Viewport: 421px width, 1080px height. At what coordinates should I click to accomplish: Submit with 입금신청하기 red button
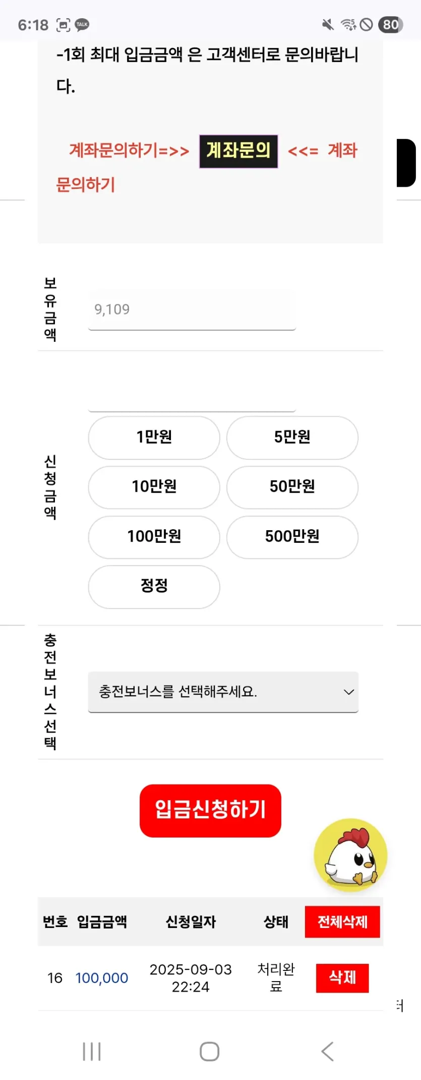click(x=210, y=810)
